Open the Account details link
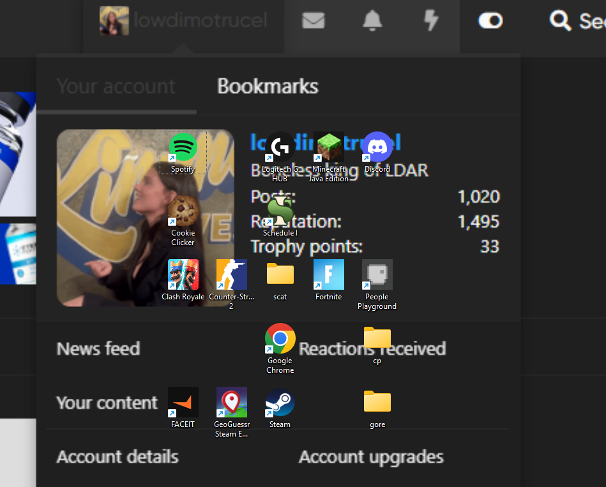Viewport: 606px width, 487px height. tap(117, 457)
